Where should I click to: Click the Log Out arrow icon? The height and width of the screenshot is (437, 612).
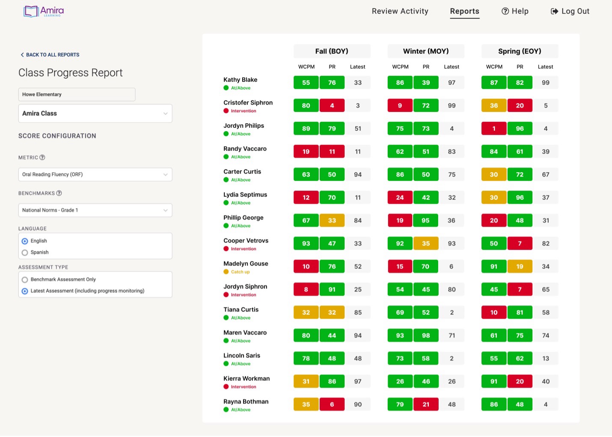click(554, 11)
